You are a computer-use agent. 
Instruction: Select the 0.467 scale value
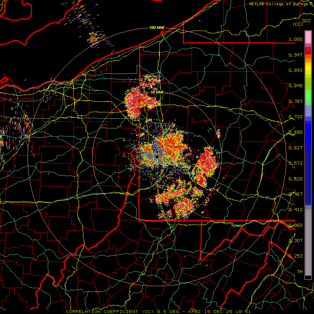(x=296, y=194)
